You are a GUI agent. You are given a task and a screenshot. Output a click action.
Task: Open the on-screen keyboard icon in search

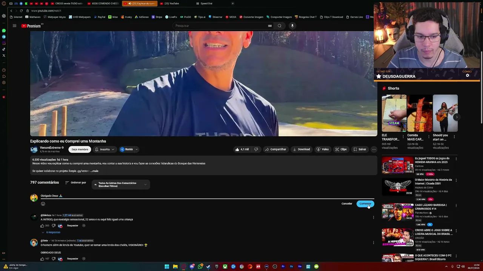270,26
